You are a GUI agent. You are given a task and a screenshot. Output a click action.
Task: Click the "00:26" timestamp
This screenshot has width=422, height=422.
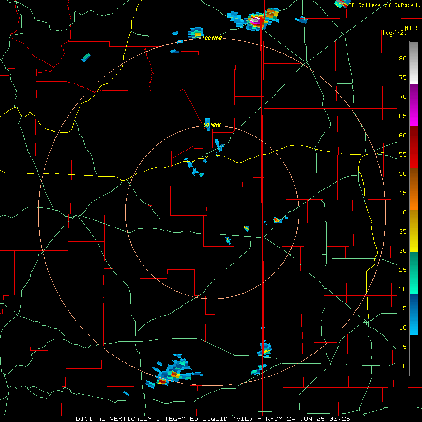340,419
